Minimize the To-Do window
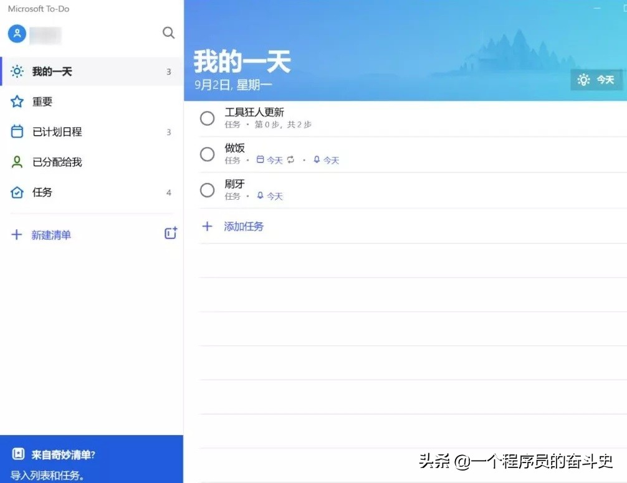Viewport: 627px width, 483px height. click(598, 8)
